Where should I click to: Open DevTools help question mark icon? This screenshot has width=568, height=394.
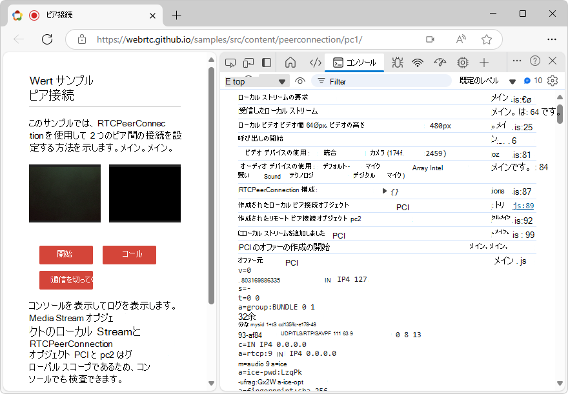[534, 61]
